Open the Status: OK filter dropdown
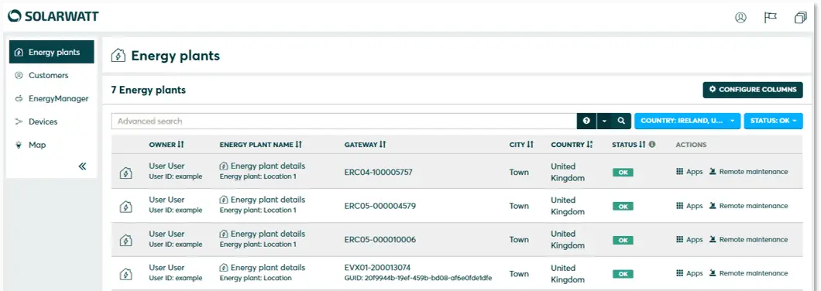Screen dimensions: 821x291 pos(773,121)
